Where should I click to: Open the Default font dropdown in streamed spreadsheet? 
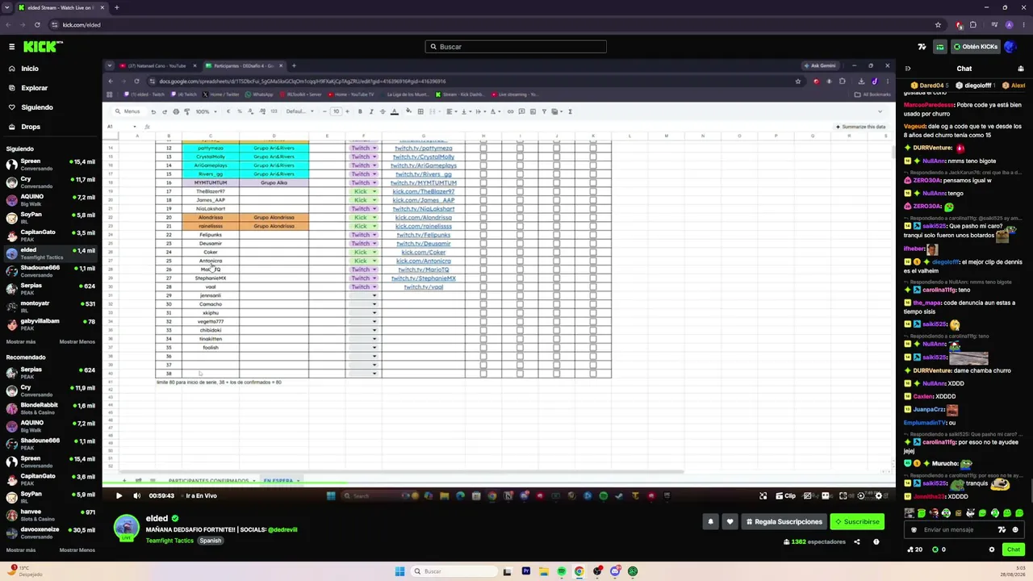tap(299, 111)
